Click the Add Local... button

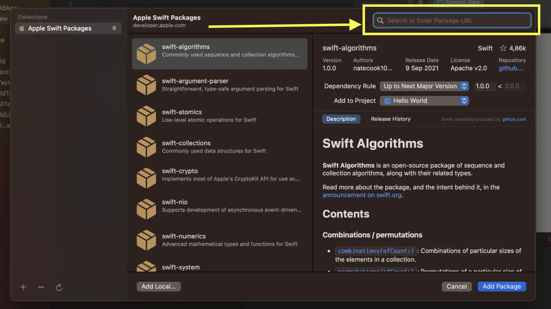(x=158, y=287)
